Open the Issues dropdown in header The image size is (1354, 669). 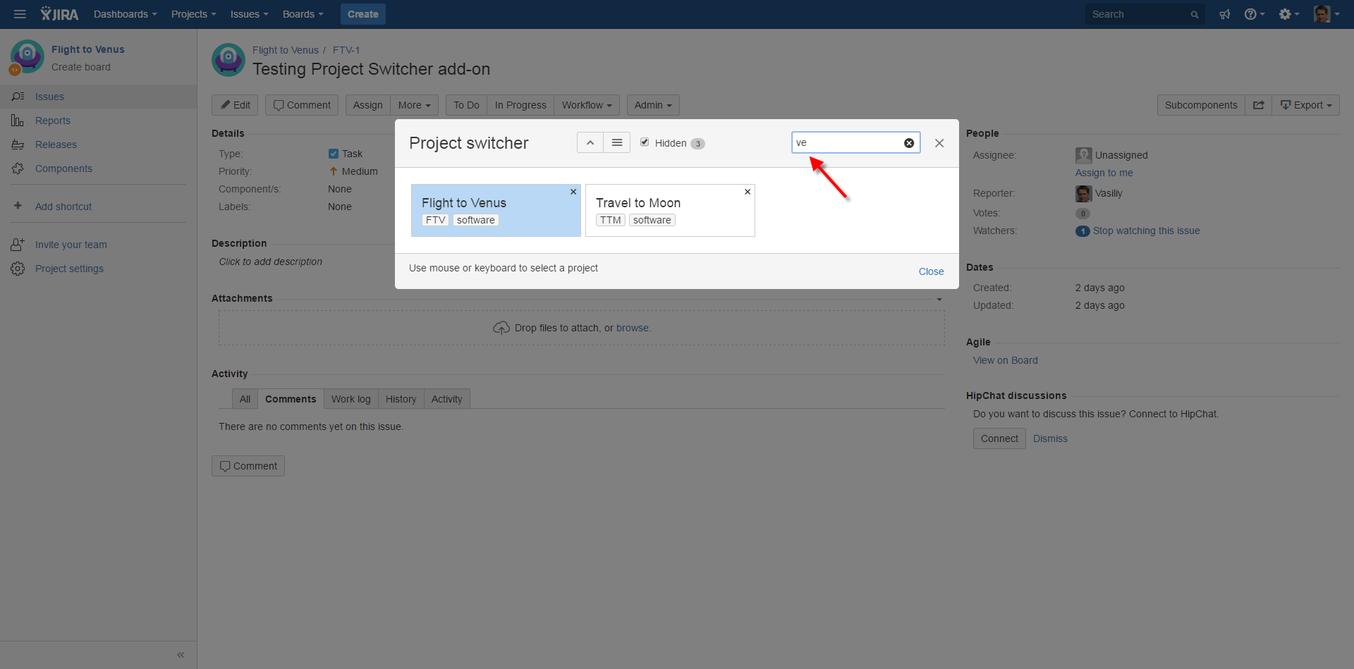pos(250,14)
